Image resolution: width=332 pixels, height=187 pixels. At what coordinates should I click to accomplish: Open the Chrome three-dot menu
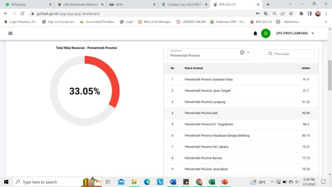click(326, 14)
